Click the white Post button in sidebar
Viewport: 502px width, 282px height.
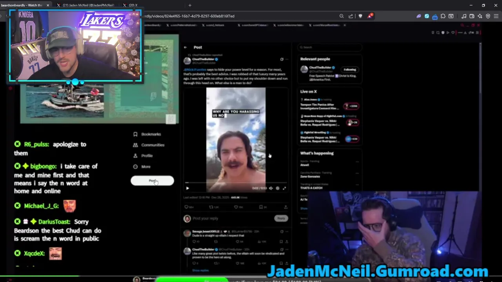152,181
